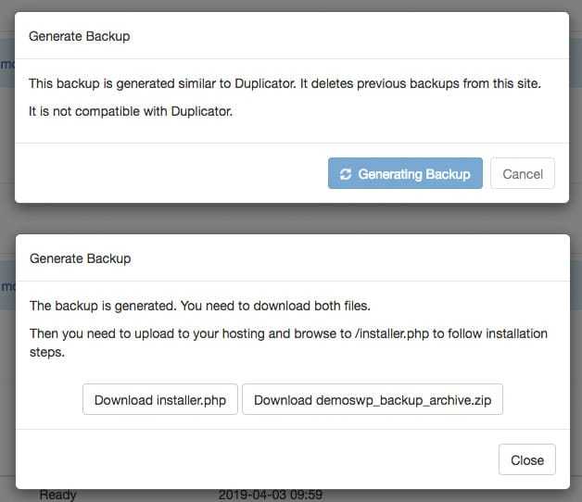The width and height of the screenshot is (582, 502).
Task: Download demoswp_backup_archive.zip file
Action: tap(373, 399)
